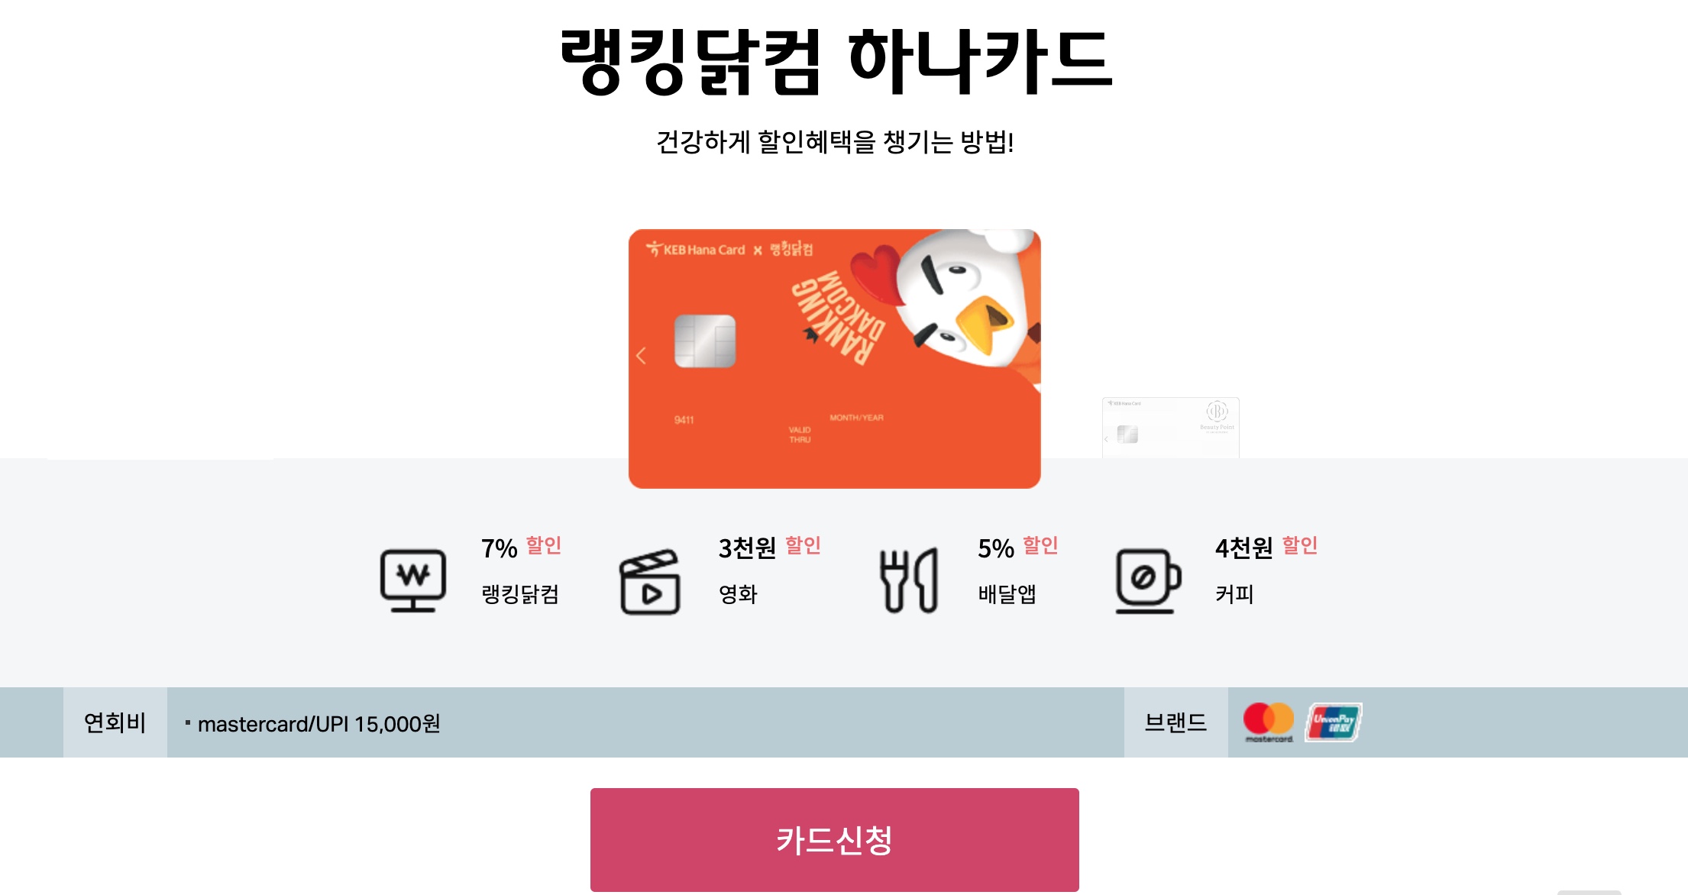Click the 4천원 할인 coffee benefit text
Screen dimensions: 1688x895
pyautogui.click(x=1266, y=547)
